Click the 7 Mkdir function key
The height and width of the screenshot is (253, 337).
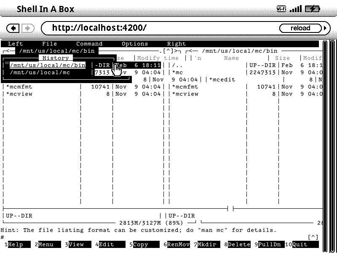tap(207, 245)
